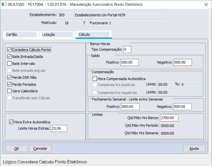This screenshot has height=166, width=212.
Task: Open Ajuda help button
Action: tap(194, 149)
